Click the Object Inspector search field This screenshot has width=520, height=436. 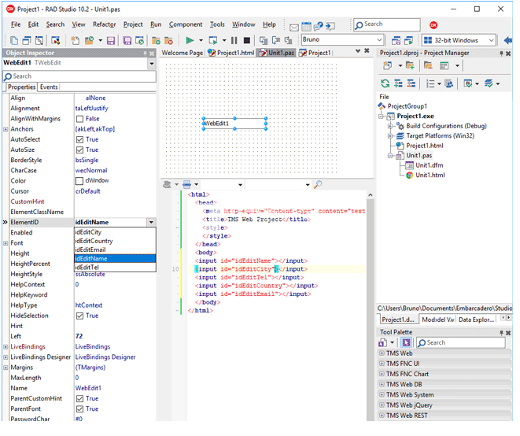tap(79, 76)
